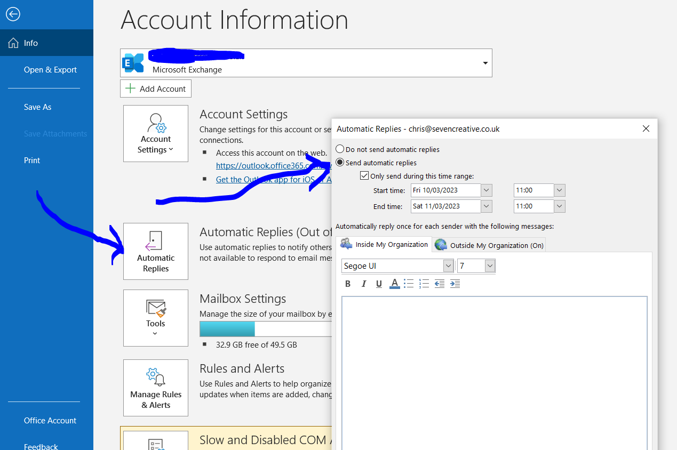Select Print in the sidebar
The image size is (677, 450).
pos(32,160)
